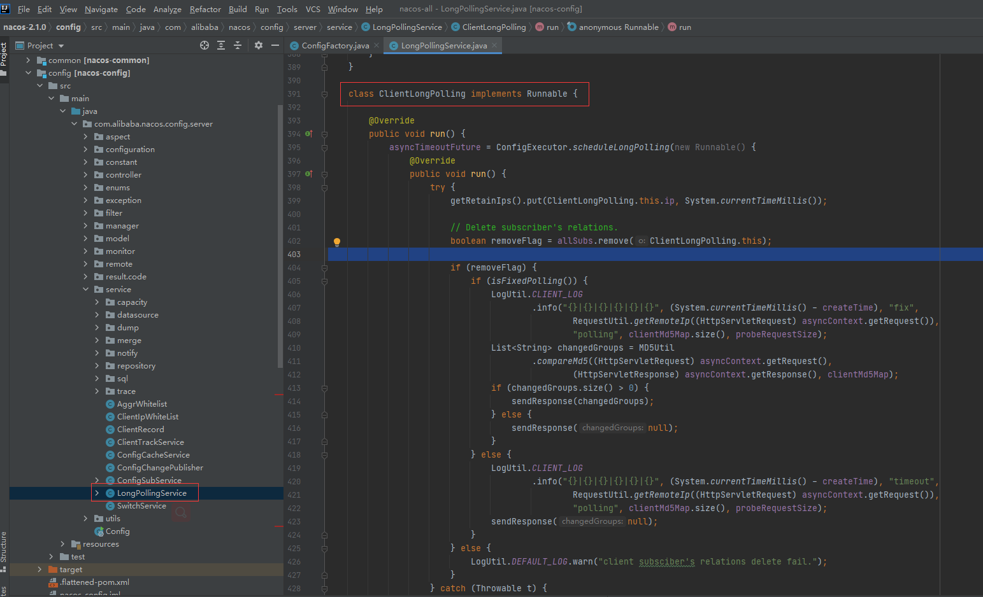Open the Analyze menu
This screenshot has height=597, width=983.
(x=167, y=9)
